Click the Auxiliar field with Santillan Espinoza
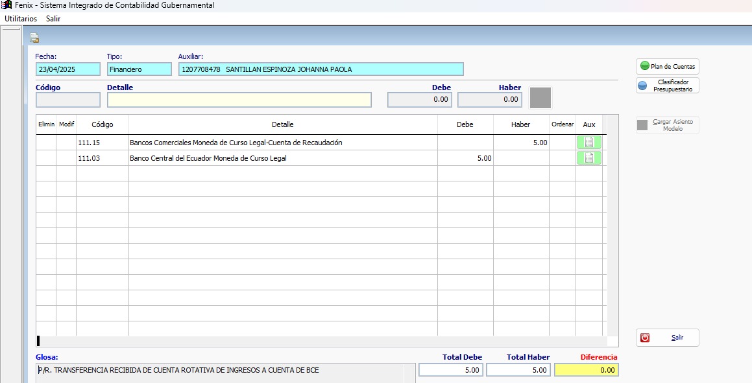 321,69
